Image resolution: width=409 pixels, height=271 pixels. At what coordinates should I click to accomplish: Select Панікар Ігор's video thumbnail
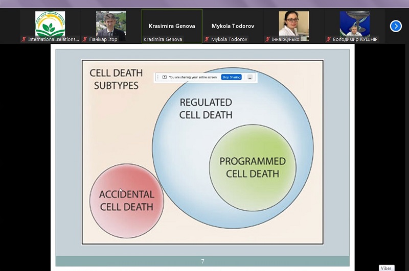[111, 26]
